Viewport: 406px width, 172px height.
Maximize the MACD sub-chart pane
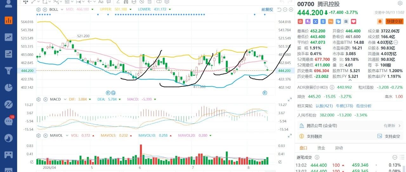point(289,99)
